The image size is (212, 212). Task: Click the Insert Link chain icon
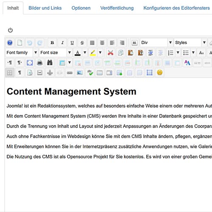[70, 73]
